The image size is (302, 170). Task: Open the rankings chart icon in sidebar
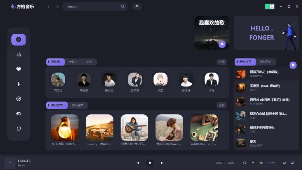[18, 55]
